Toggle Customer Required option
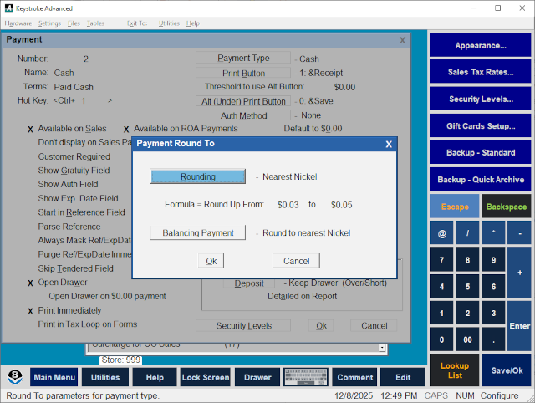The height and width of the screenshot is (403, 535). click(x=74, y=156)
